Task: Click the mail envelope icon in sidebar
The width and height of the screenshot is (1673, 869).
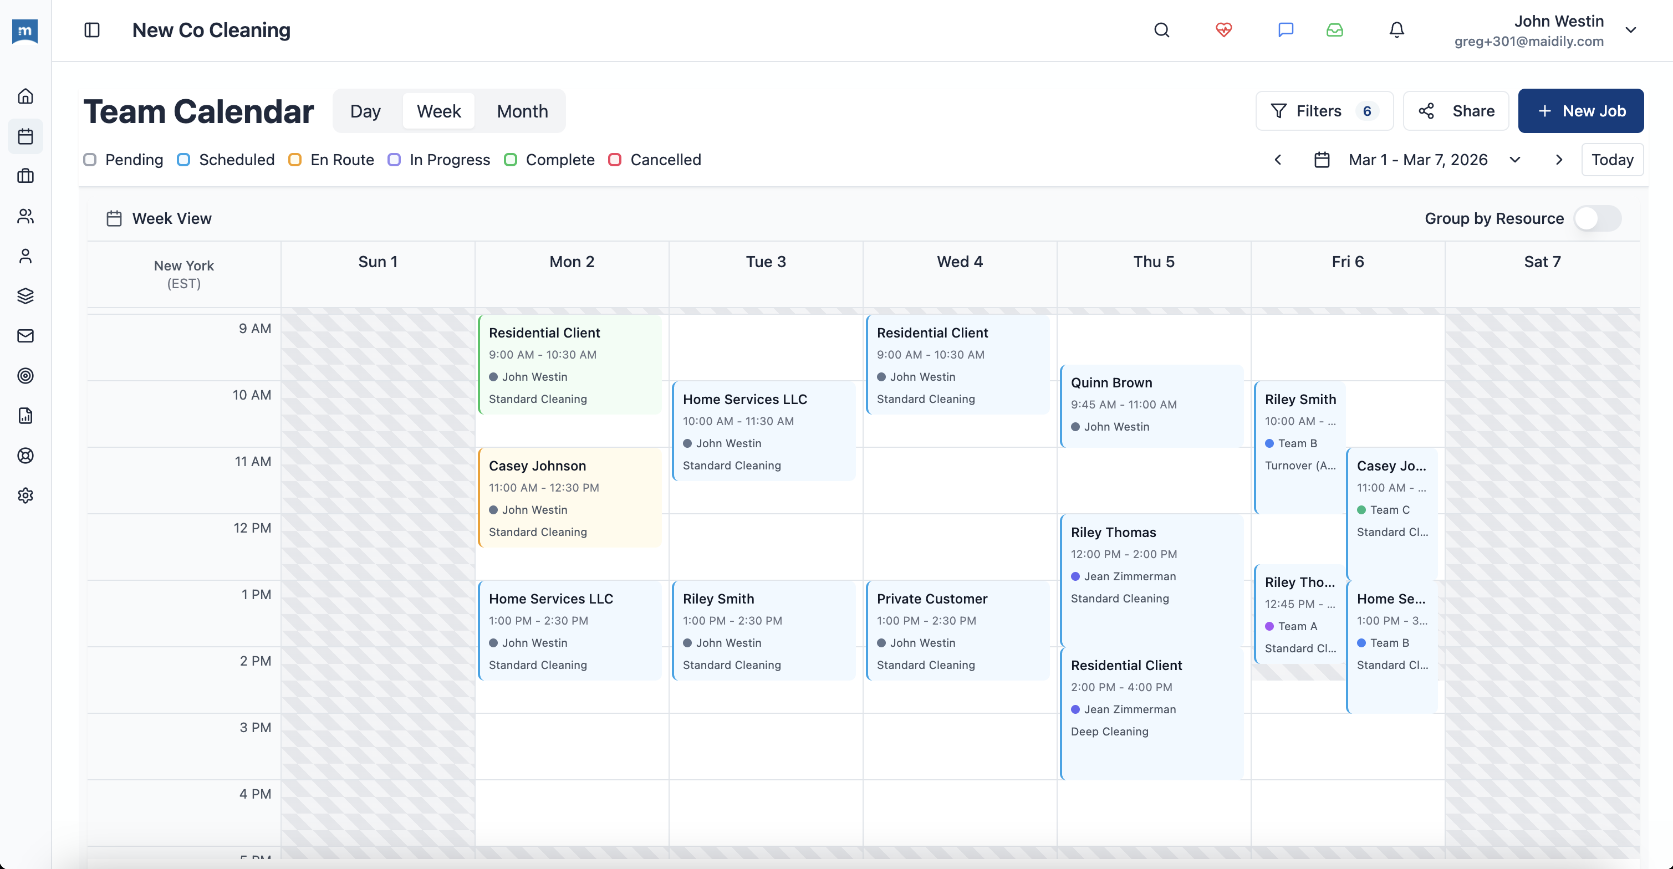Action: tap(25, 336)
